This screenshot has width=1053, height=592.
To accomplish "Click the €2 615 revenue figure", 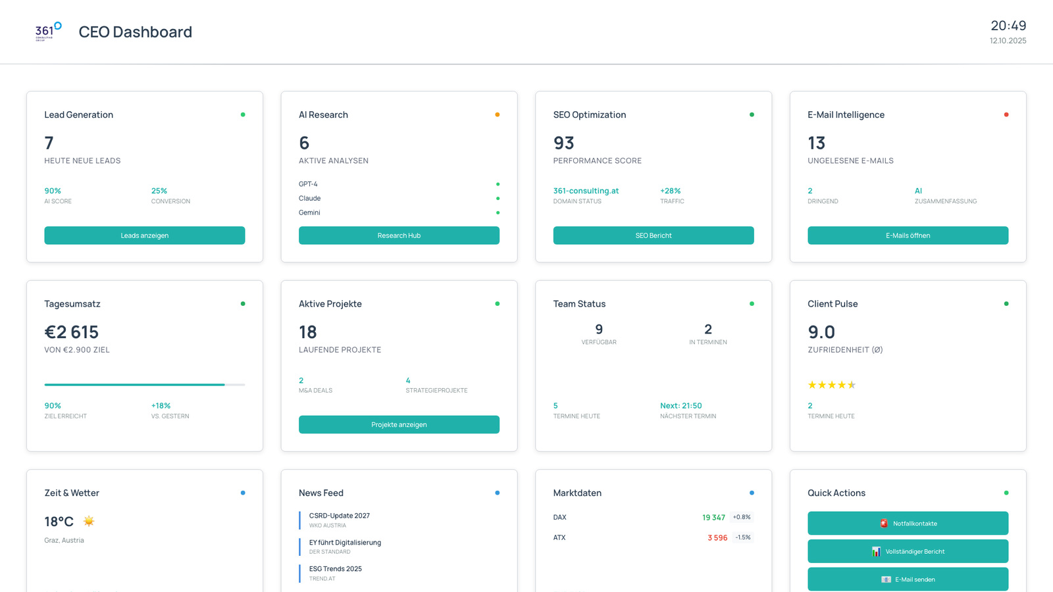I will pyautogui.click(x=72, y=332).
